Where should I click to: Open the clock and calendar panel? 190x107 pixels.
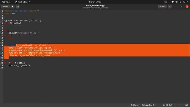pyautogui.click(x=95, y=2)
